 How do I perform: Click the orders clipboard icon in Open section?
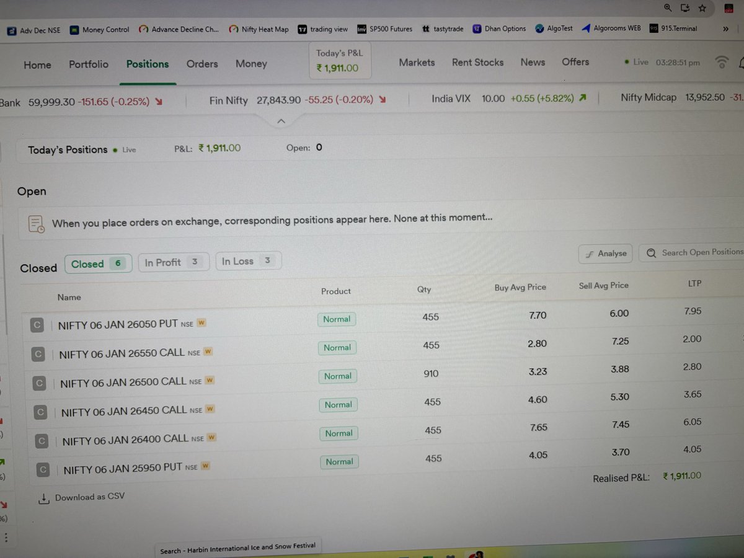pyautogui.click(x=37, y=224)
